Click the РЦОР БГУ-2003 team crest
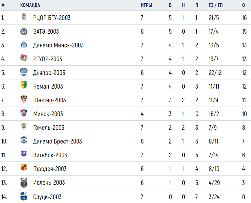The image size is (251, 203). (24, 16)
